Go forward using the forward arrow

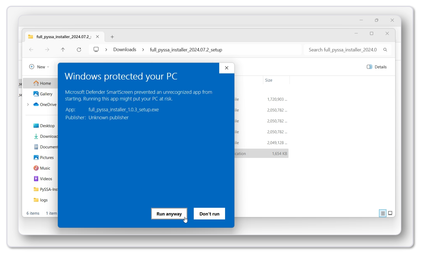click(47, 50)
